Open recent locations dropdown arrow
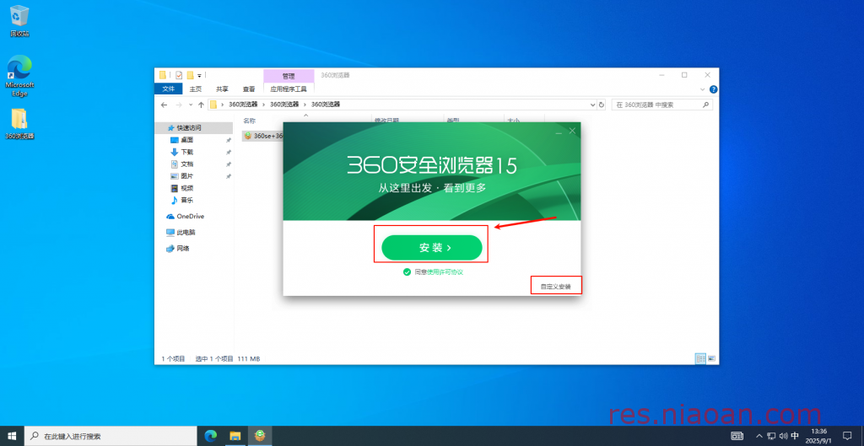 (x=191, y=105)
